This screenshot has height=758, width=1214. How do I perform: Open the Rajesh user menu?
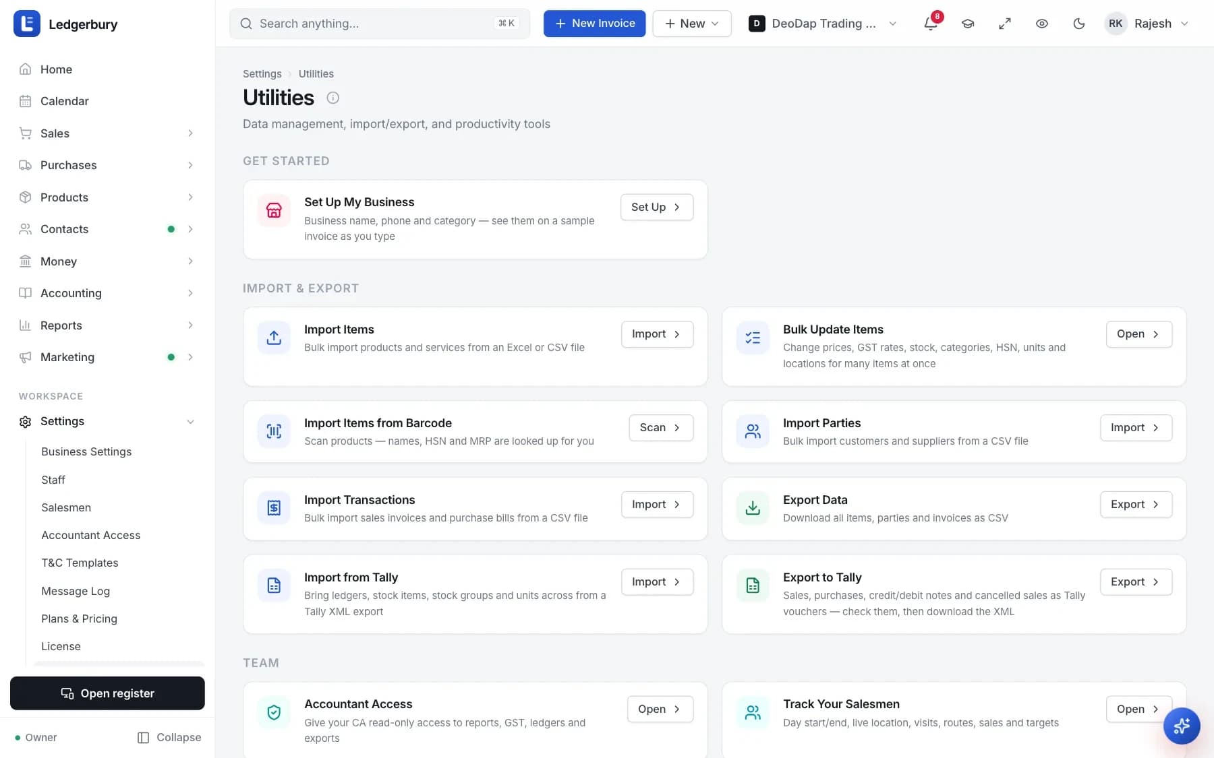(1148, 24)
